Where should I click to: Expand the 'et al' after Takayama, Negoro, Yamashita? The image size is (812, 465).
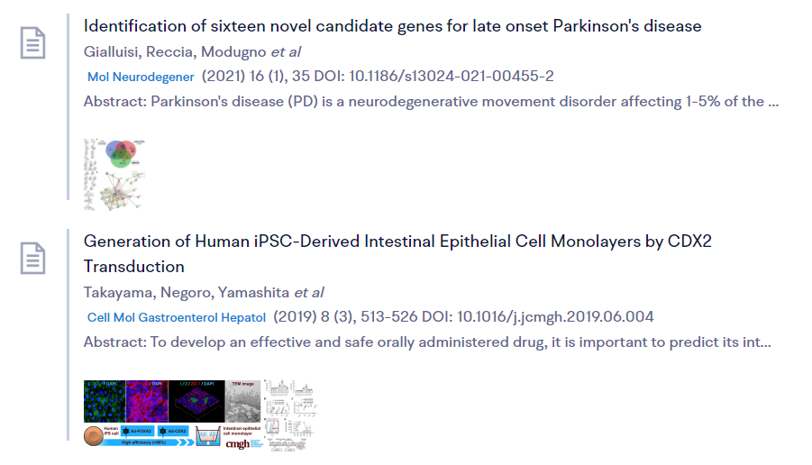coord(309,293)
